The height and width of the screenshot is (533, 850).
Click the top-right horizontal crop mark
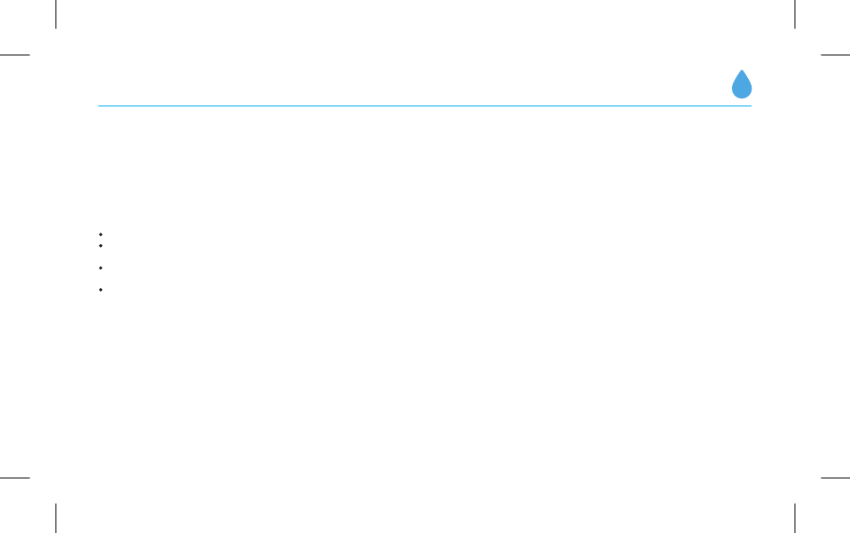click(836, 55)
